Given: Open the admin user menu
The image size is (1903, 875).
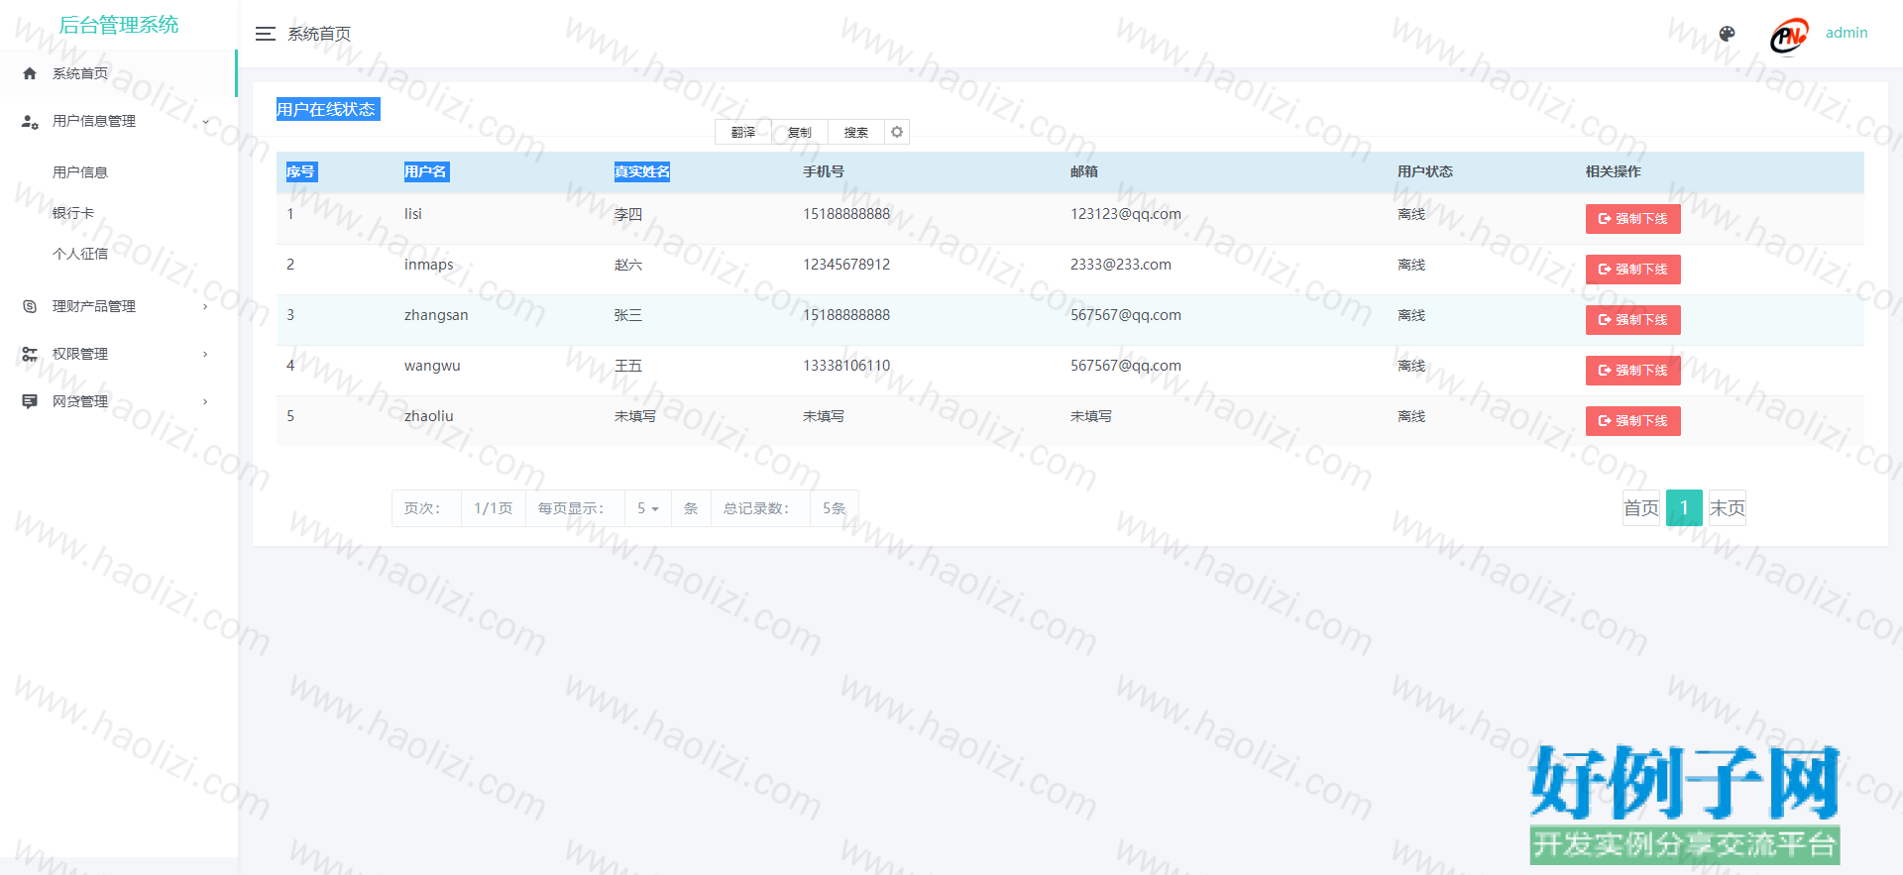Looking at the screenshot, I should pos(1847,33).
